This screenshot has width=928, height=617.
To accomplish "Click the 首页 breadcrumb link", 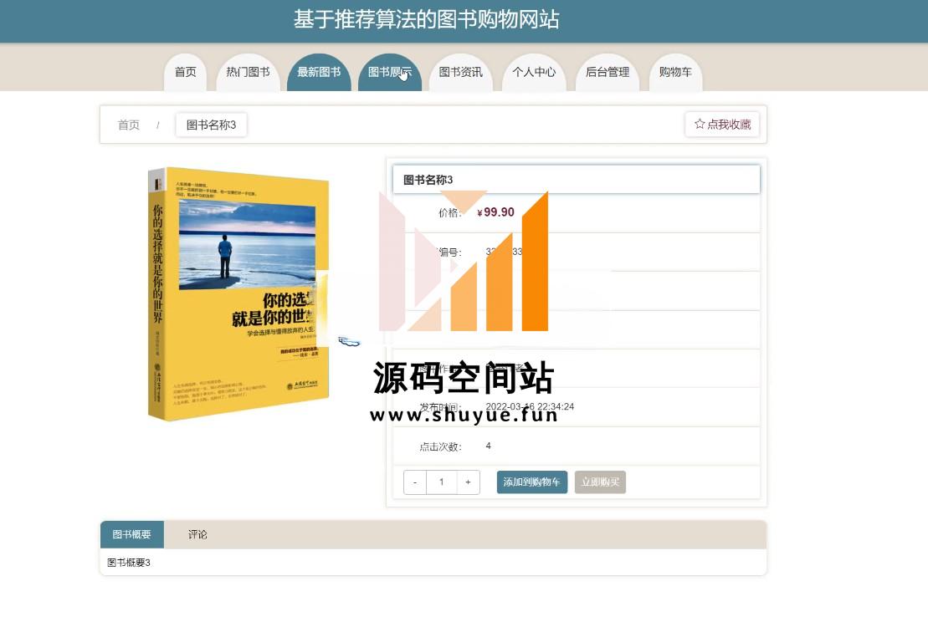I will pos(128,125).
